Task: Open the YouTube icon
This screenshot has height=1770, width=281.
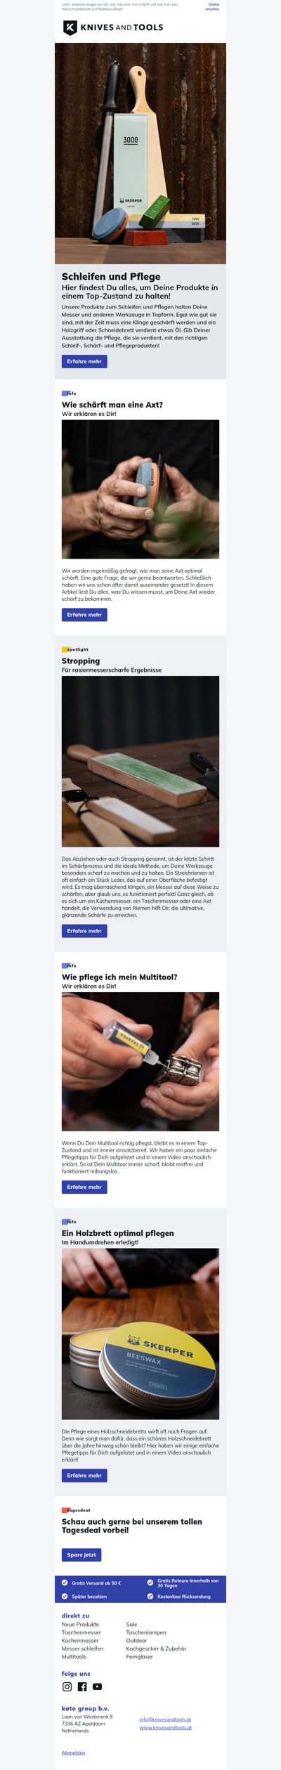Action: tap(98, 1686)
